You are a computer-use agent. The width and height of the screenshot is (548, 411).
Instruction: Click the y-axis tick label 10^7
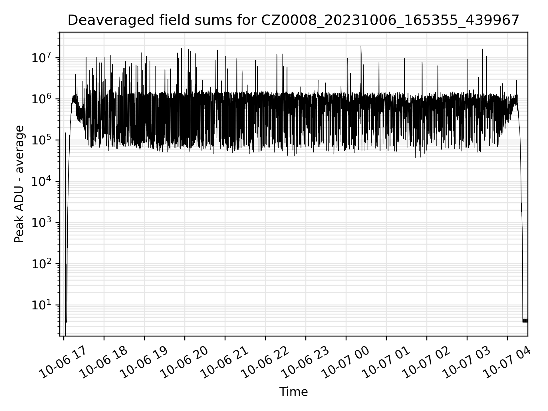(x=42, y=58)
